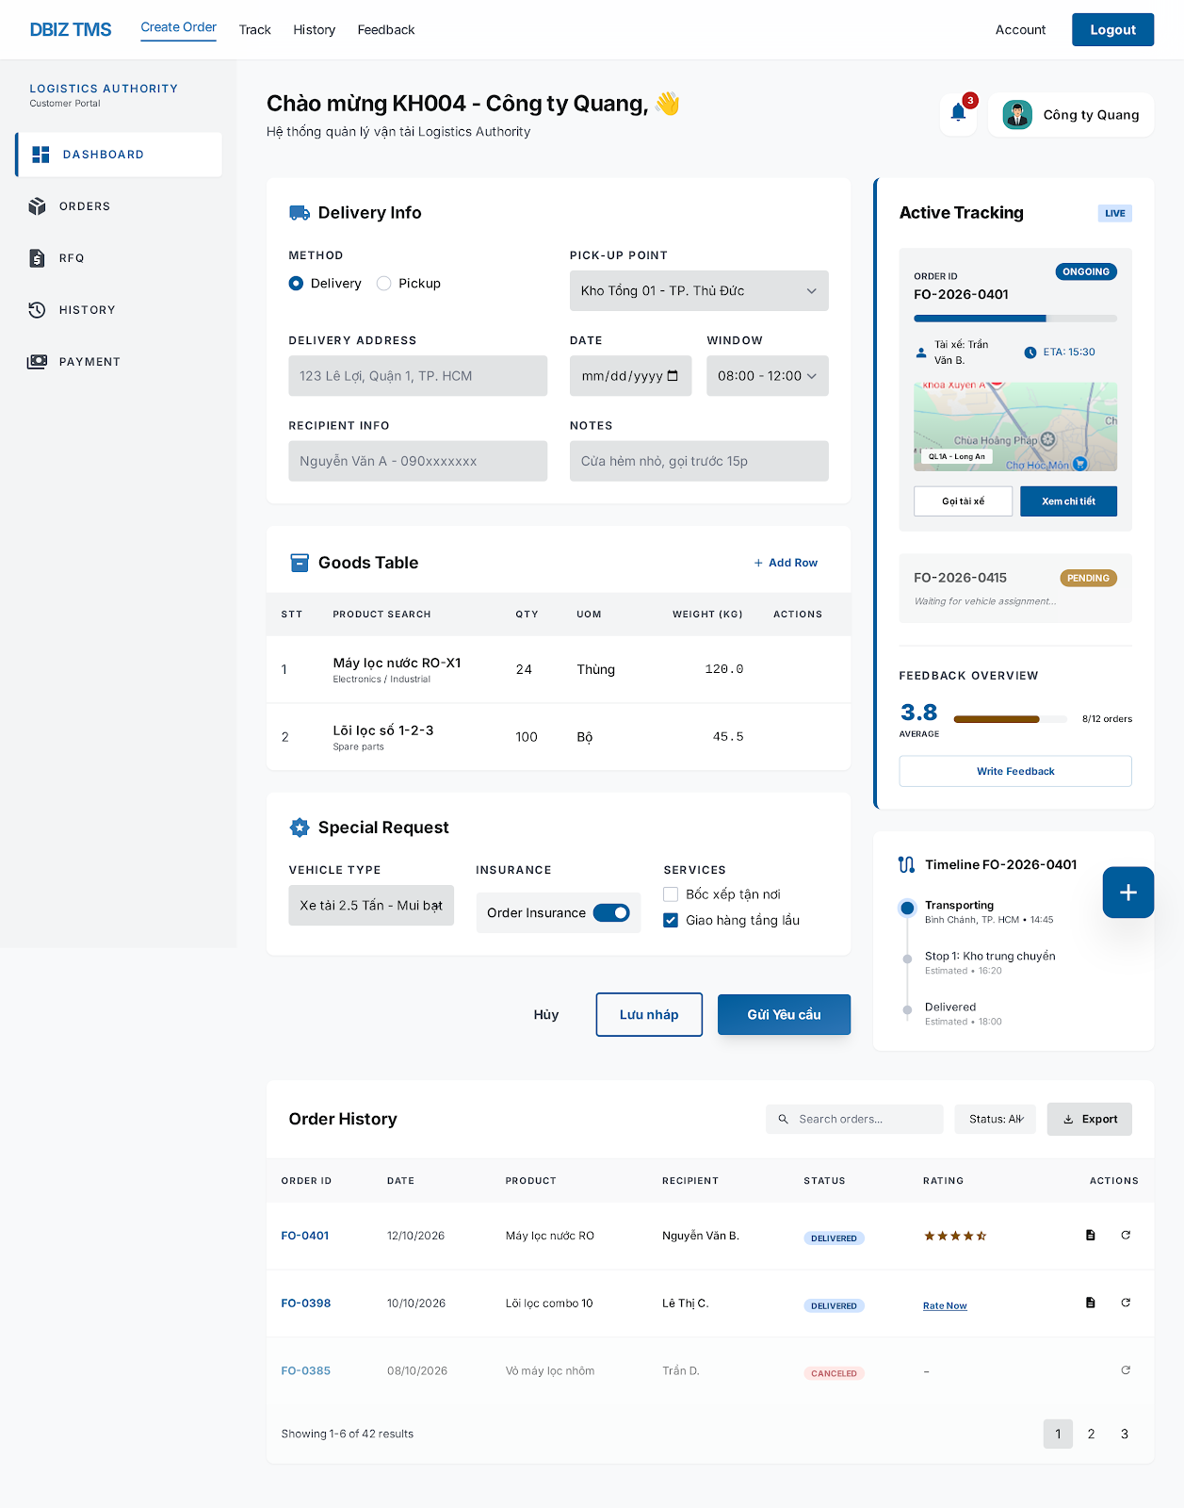
Task: Click the Timeline route icon
Action: click(x=906, y=864)
